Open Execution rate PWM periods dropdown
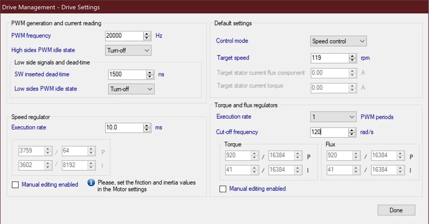429x224 pixels. pos(333,117)
